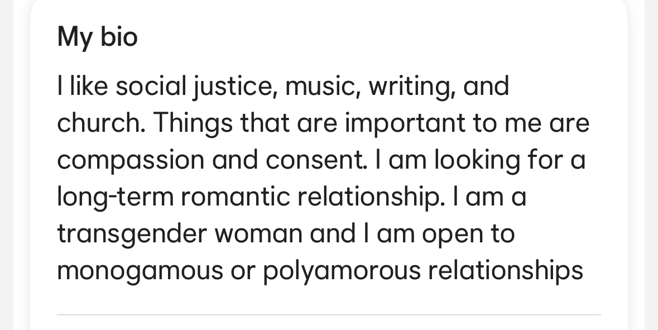
Task: Click the word "church" in the bio
Action: coord(101,123)
